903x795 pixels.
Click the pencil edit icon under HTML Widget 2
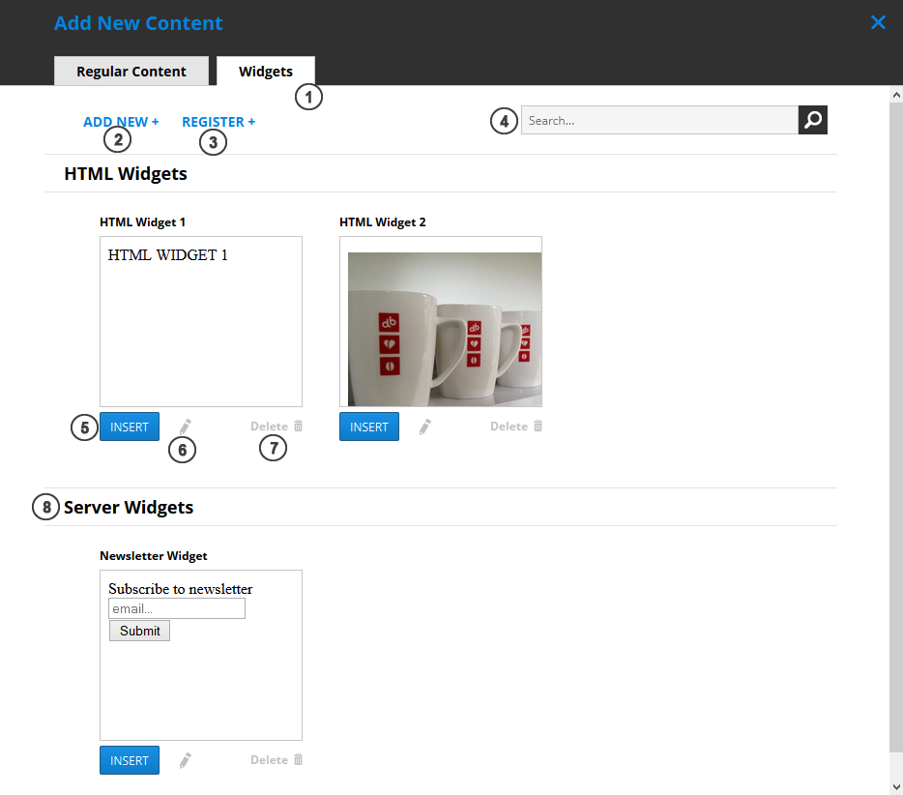pyautogui.click(x=423, y=426)
